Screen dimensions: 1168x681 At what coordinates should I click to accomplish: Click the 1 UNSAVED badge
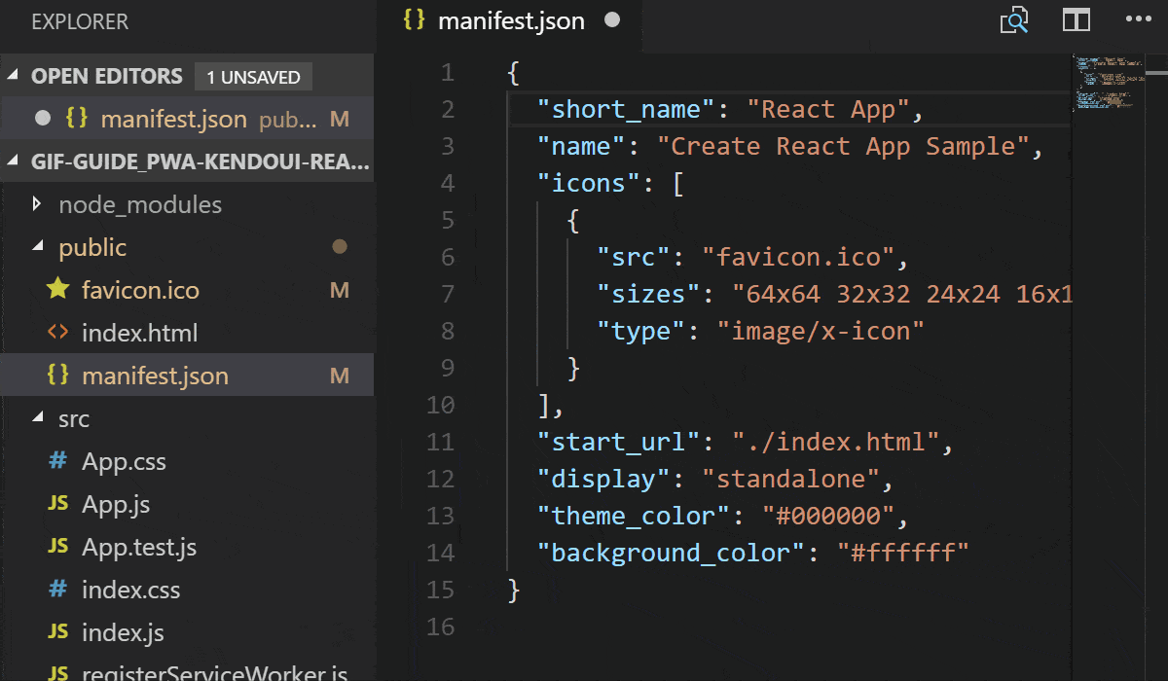pyautogui.click(x=253, y=77)
